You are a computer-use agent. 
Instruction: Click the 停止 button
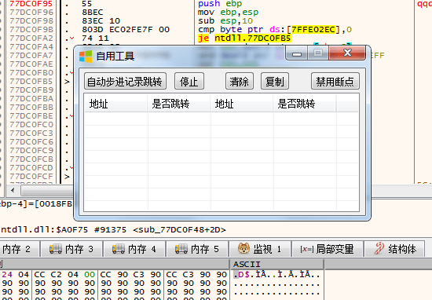[189, 81]
